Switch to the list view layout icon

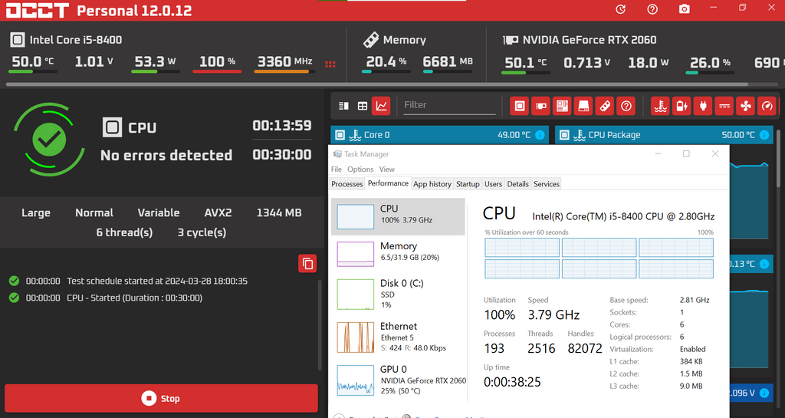pyautogui.click(x=343, y=106)
